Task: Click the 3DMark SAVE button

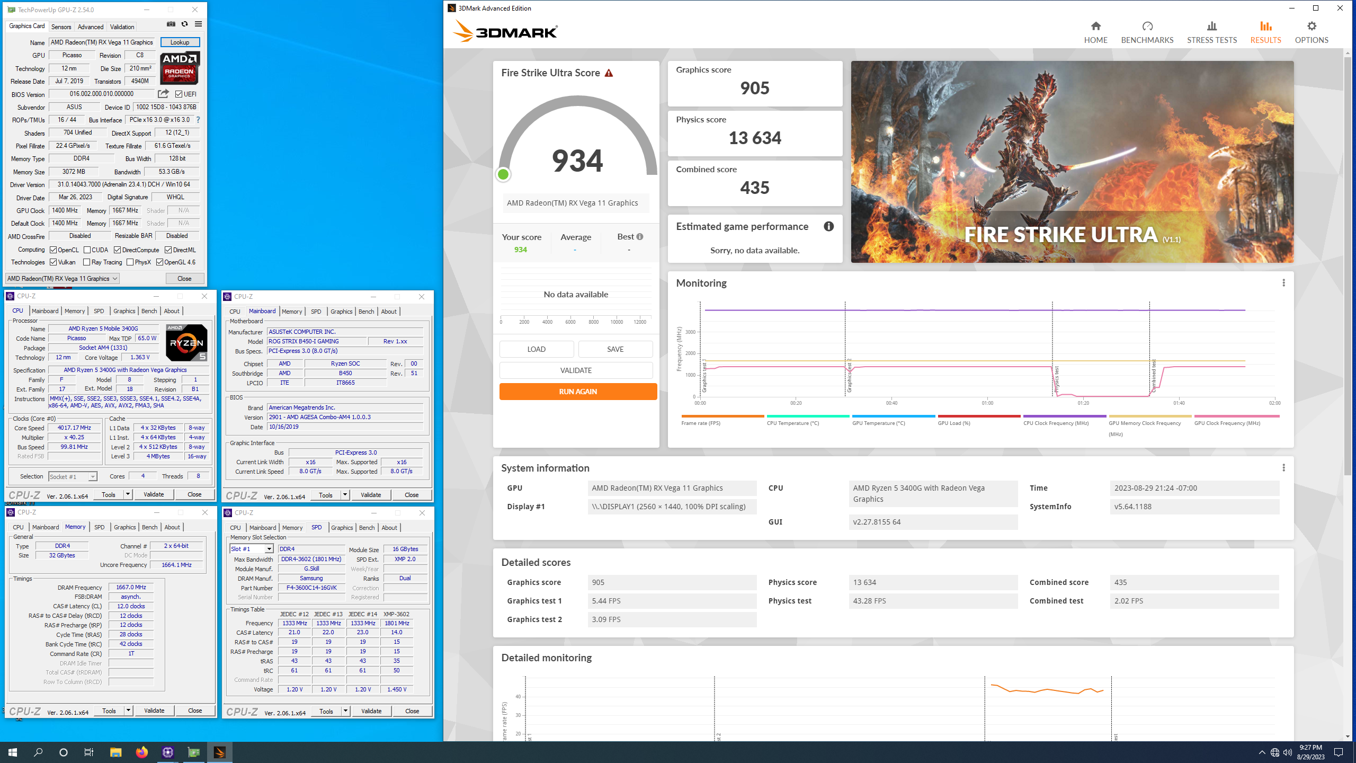Action: (x=615, y=349)
